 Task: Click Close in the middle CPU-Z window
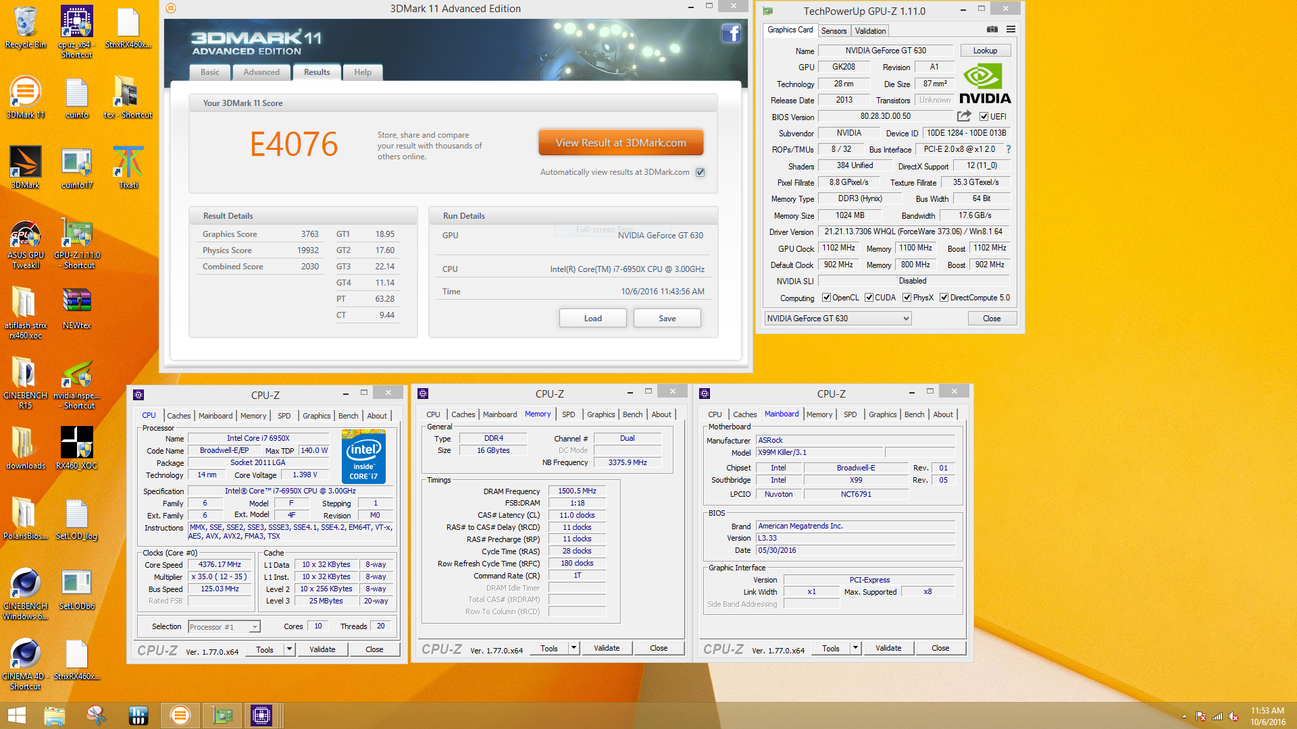pos(659,648)
